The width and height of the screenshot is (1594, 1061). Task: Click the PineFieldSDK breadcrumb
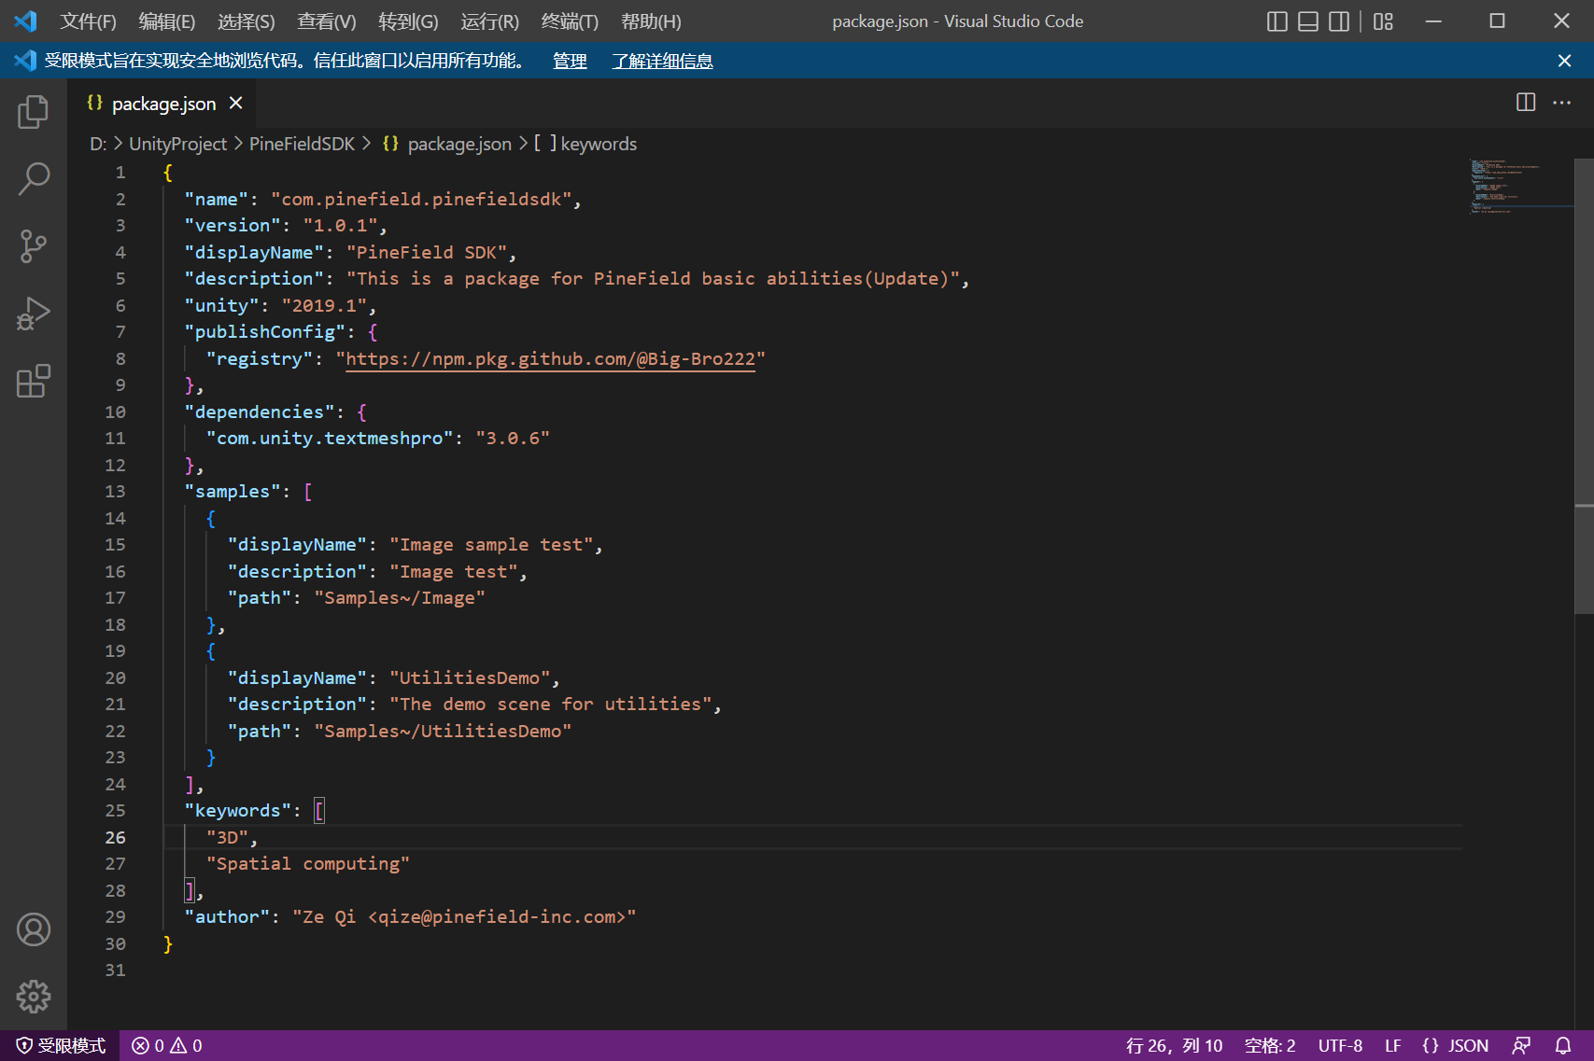[302, 144]
